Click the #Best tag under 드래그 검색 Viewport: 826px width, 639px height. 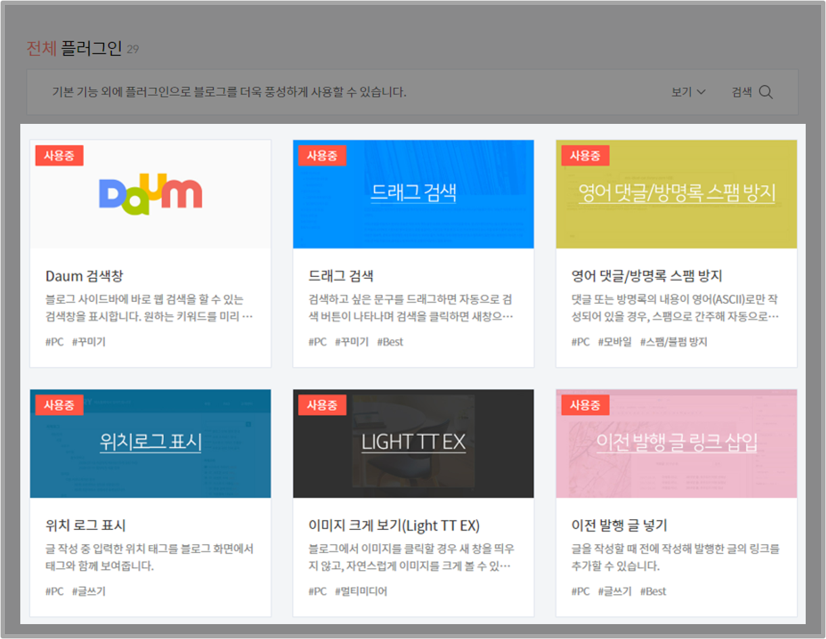pyautogui.click(x=390, y=342)
